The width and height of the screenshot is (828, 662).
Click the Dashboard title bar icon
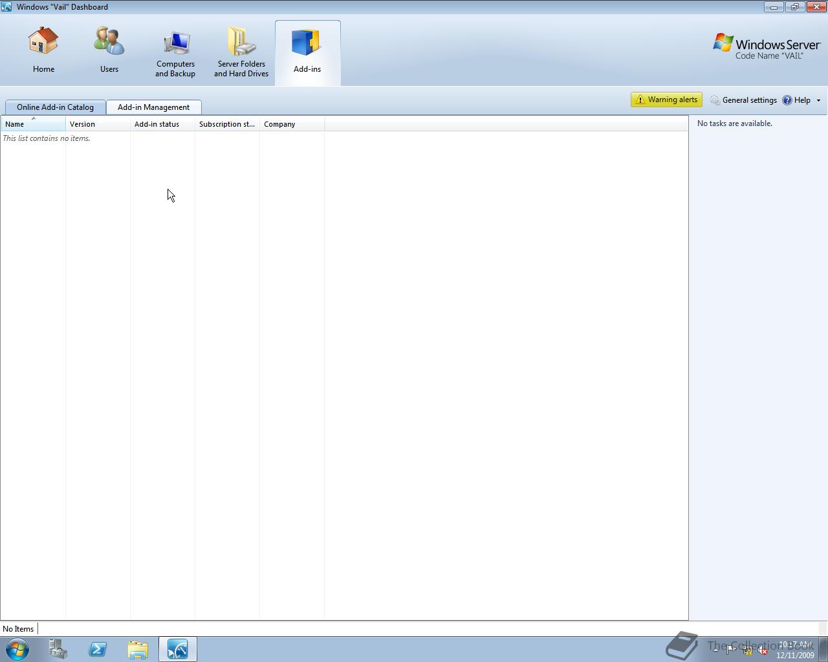coord(6,6)
